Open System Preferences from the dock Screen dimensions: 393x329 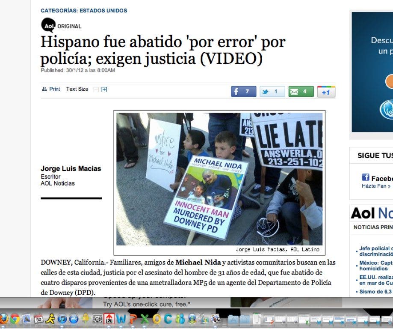[98, 319]
